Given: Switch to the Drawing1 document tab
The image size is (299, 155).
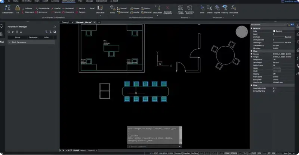Looking at the screenshot, I should (x=65, y=22).
